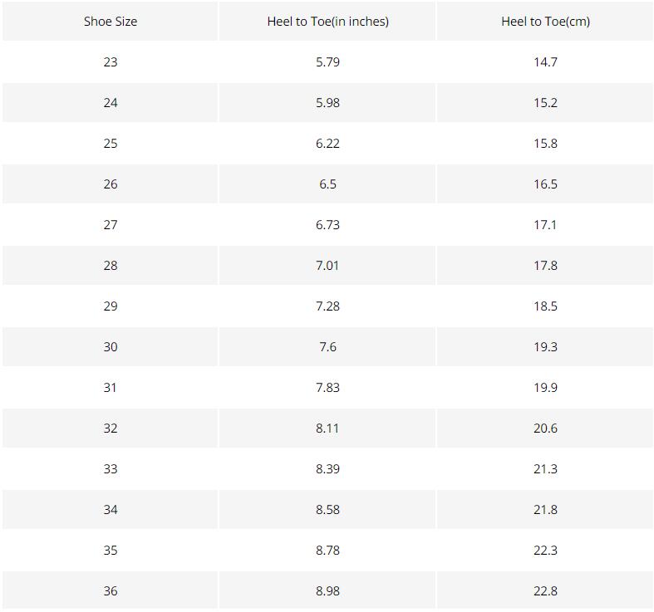
Task: Select the 7.6 inches cell
Action: (x=327, y=347)
